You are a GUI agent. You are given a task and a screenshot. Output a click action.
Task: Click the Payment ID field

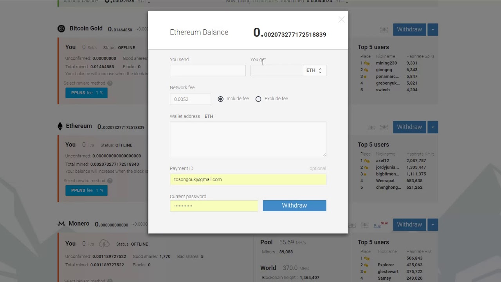[248, 179]
